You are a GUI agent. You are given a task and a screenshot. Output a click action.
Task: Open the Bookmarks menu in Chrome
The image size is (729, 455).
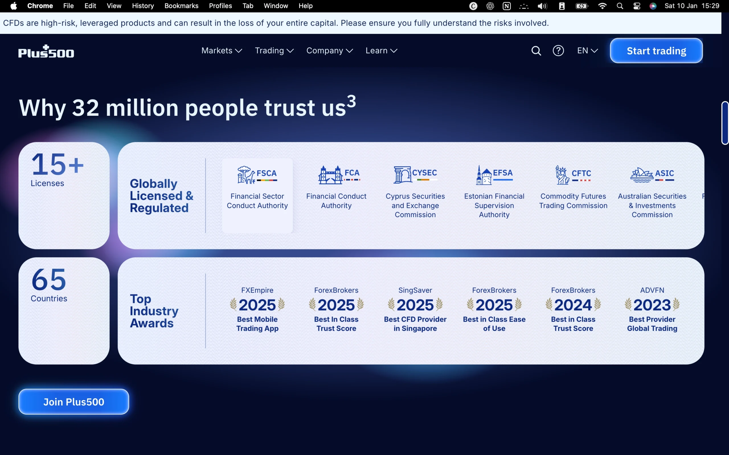pos(181,6)
